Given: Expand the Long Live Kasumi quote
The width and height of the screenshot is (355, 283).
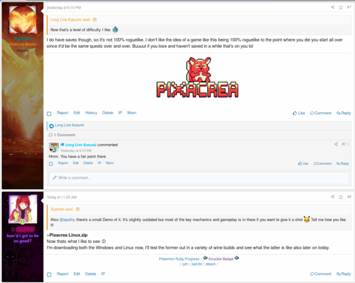Looking at the screenshot, I should [95, 19].
